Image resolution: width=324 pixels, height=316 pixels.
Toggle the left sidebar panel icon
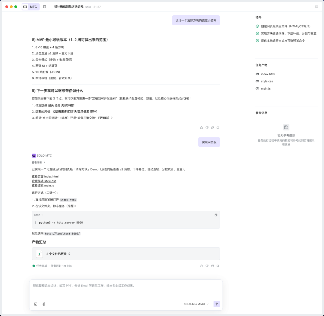(x=44, y=7)
